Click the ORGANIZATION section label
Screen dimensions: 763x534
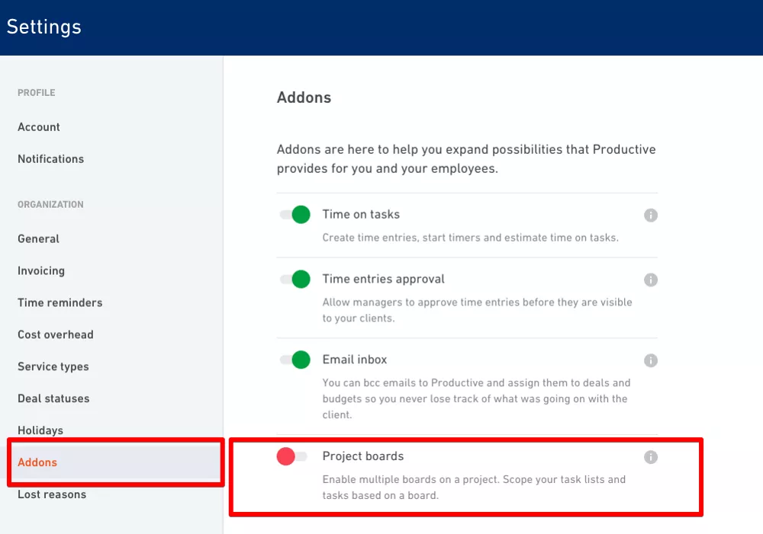50,205
